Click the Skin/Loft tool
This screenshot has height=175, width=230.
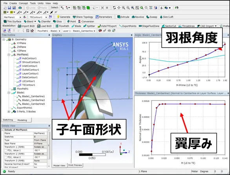point(166,17)
